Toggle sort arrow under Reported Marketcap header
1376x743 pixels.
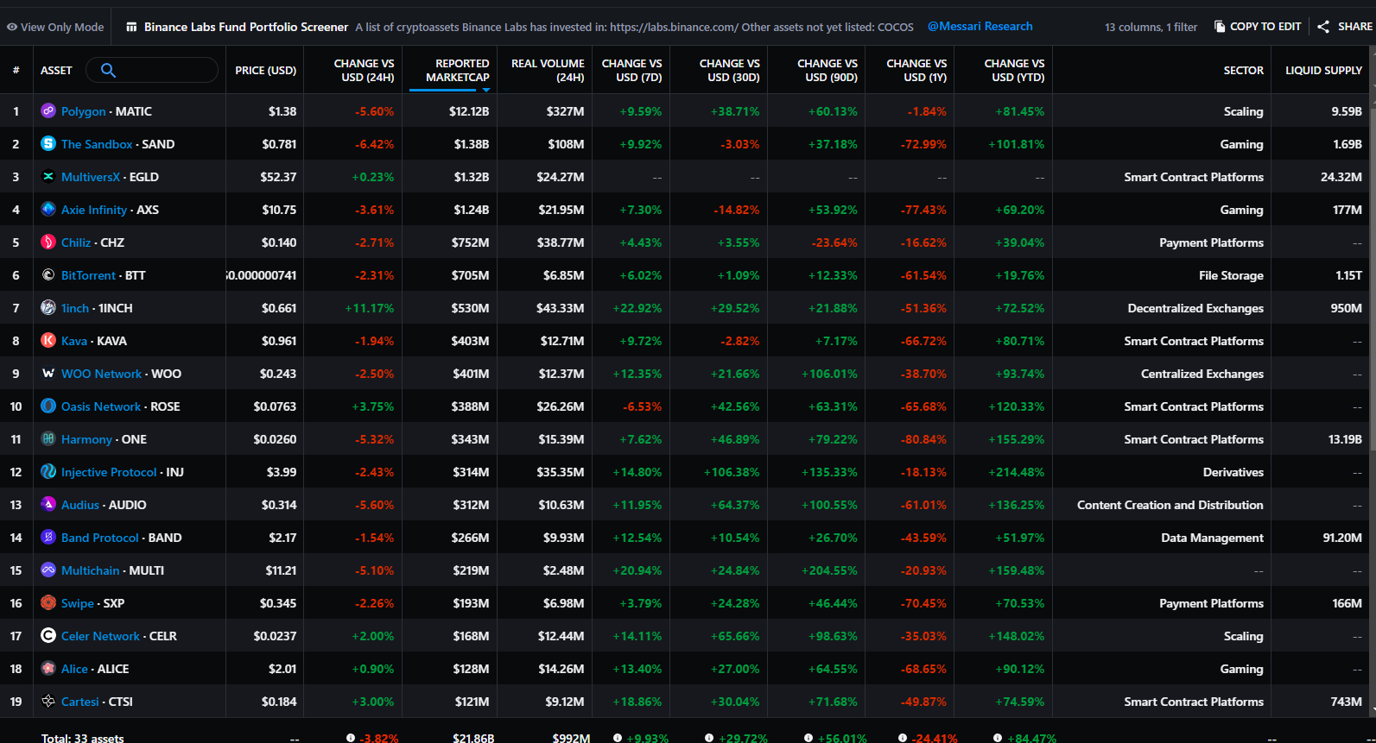(x=485, y=90)
